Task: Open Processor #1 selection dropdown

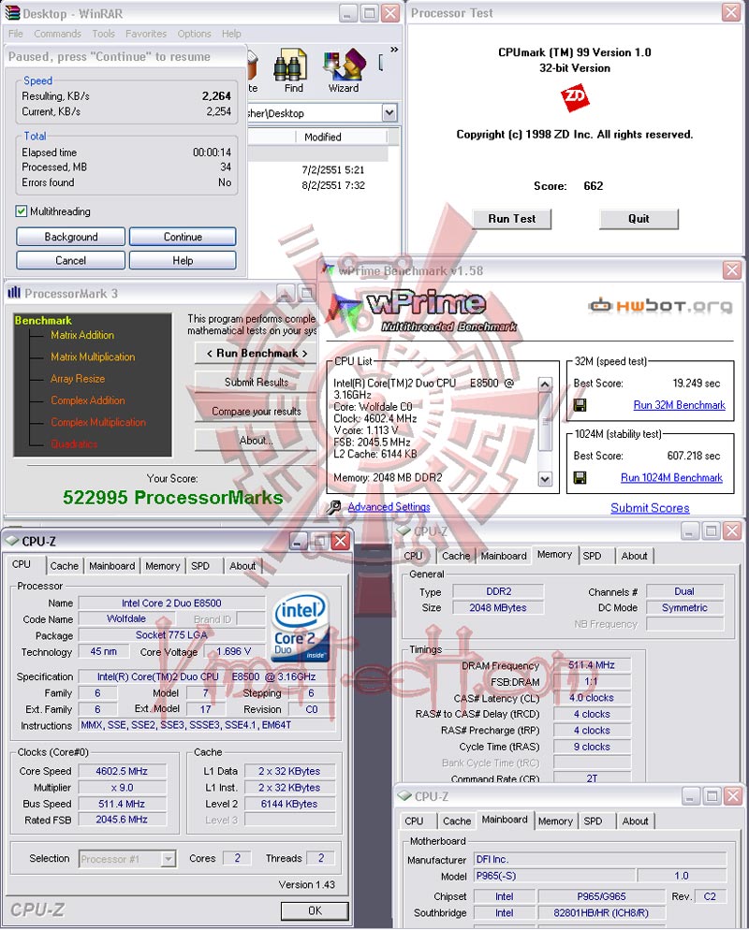Action: pyautogui.click(x=168, y=859)
